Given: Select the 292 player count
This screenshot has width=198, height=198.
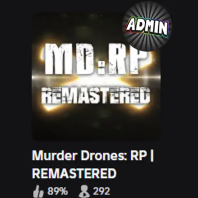Looking at the screenshot, I should pyautogui.click(x=101, y=191).
